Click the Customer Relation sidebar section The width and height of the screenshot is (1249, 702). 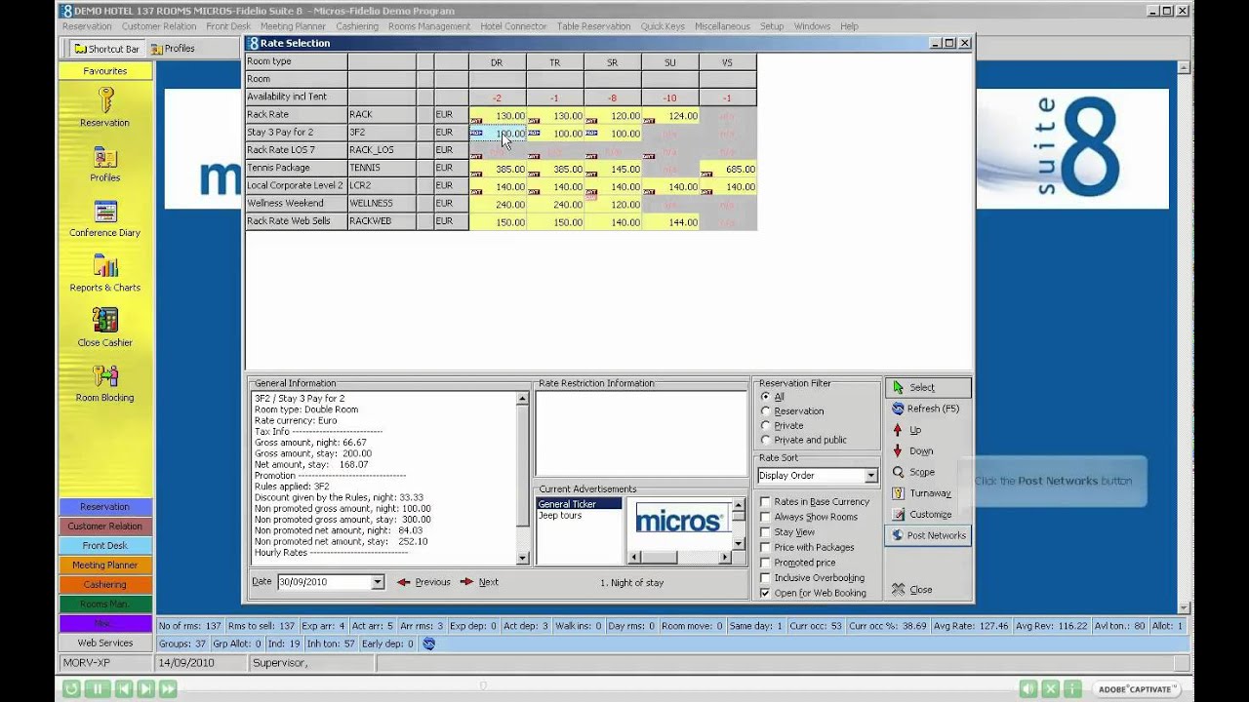tap(105, 526)
